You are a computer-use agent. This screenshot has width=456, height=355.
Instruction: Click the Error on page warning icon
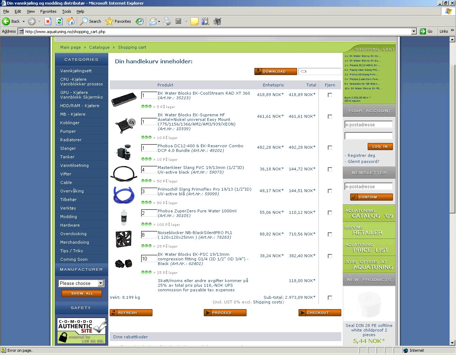[x=4, y=350]
